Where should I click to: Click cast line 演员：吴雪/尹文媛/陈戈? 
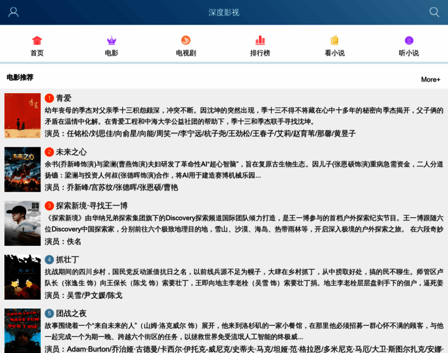84,295
